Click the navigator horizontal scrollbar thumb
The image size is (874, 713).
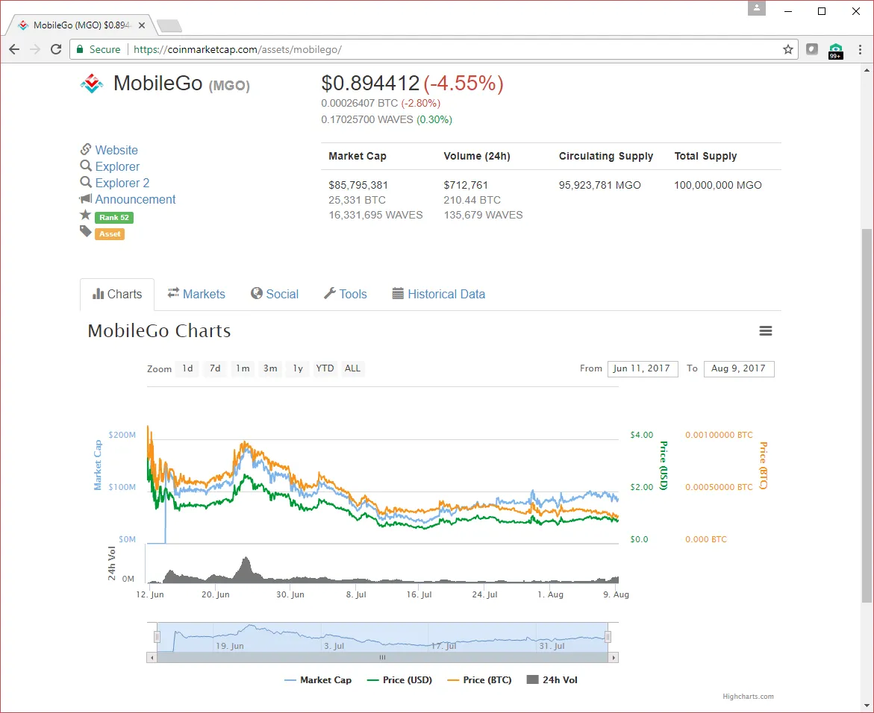pyautogui.click(x=382, y=658)
